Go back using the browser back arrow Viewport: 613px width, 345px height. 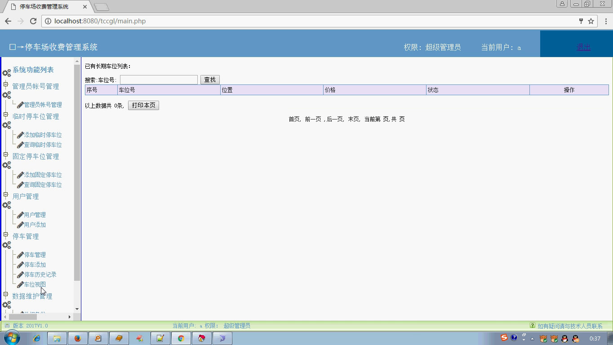coord(8,21)
